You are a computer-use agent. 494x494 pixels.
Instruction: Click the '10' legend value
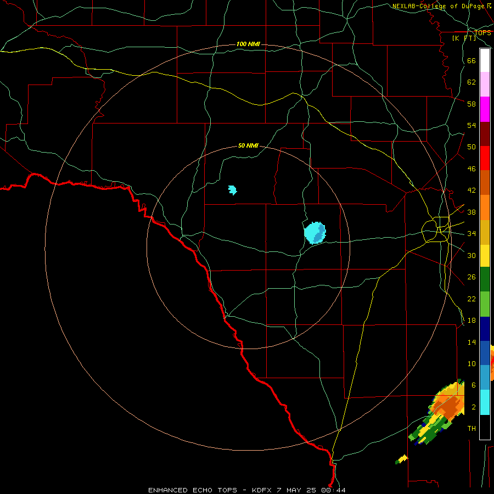(x=471, y=363)
